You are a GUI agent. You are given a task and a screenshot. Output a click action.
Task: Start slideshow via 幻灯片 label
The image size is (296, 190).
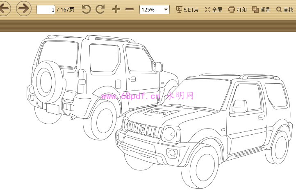191,10
